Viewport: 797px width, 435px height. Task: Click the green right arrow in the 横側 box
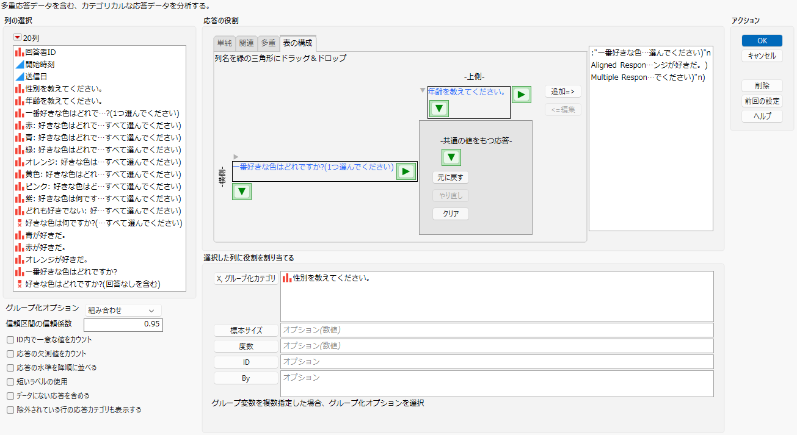click(x=406, y=171)
